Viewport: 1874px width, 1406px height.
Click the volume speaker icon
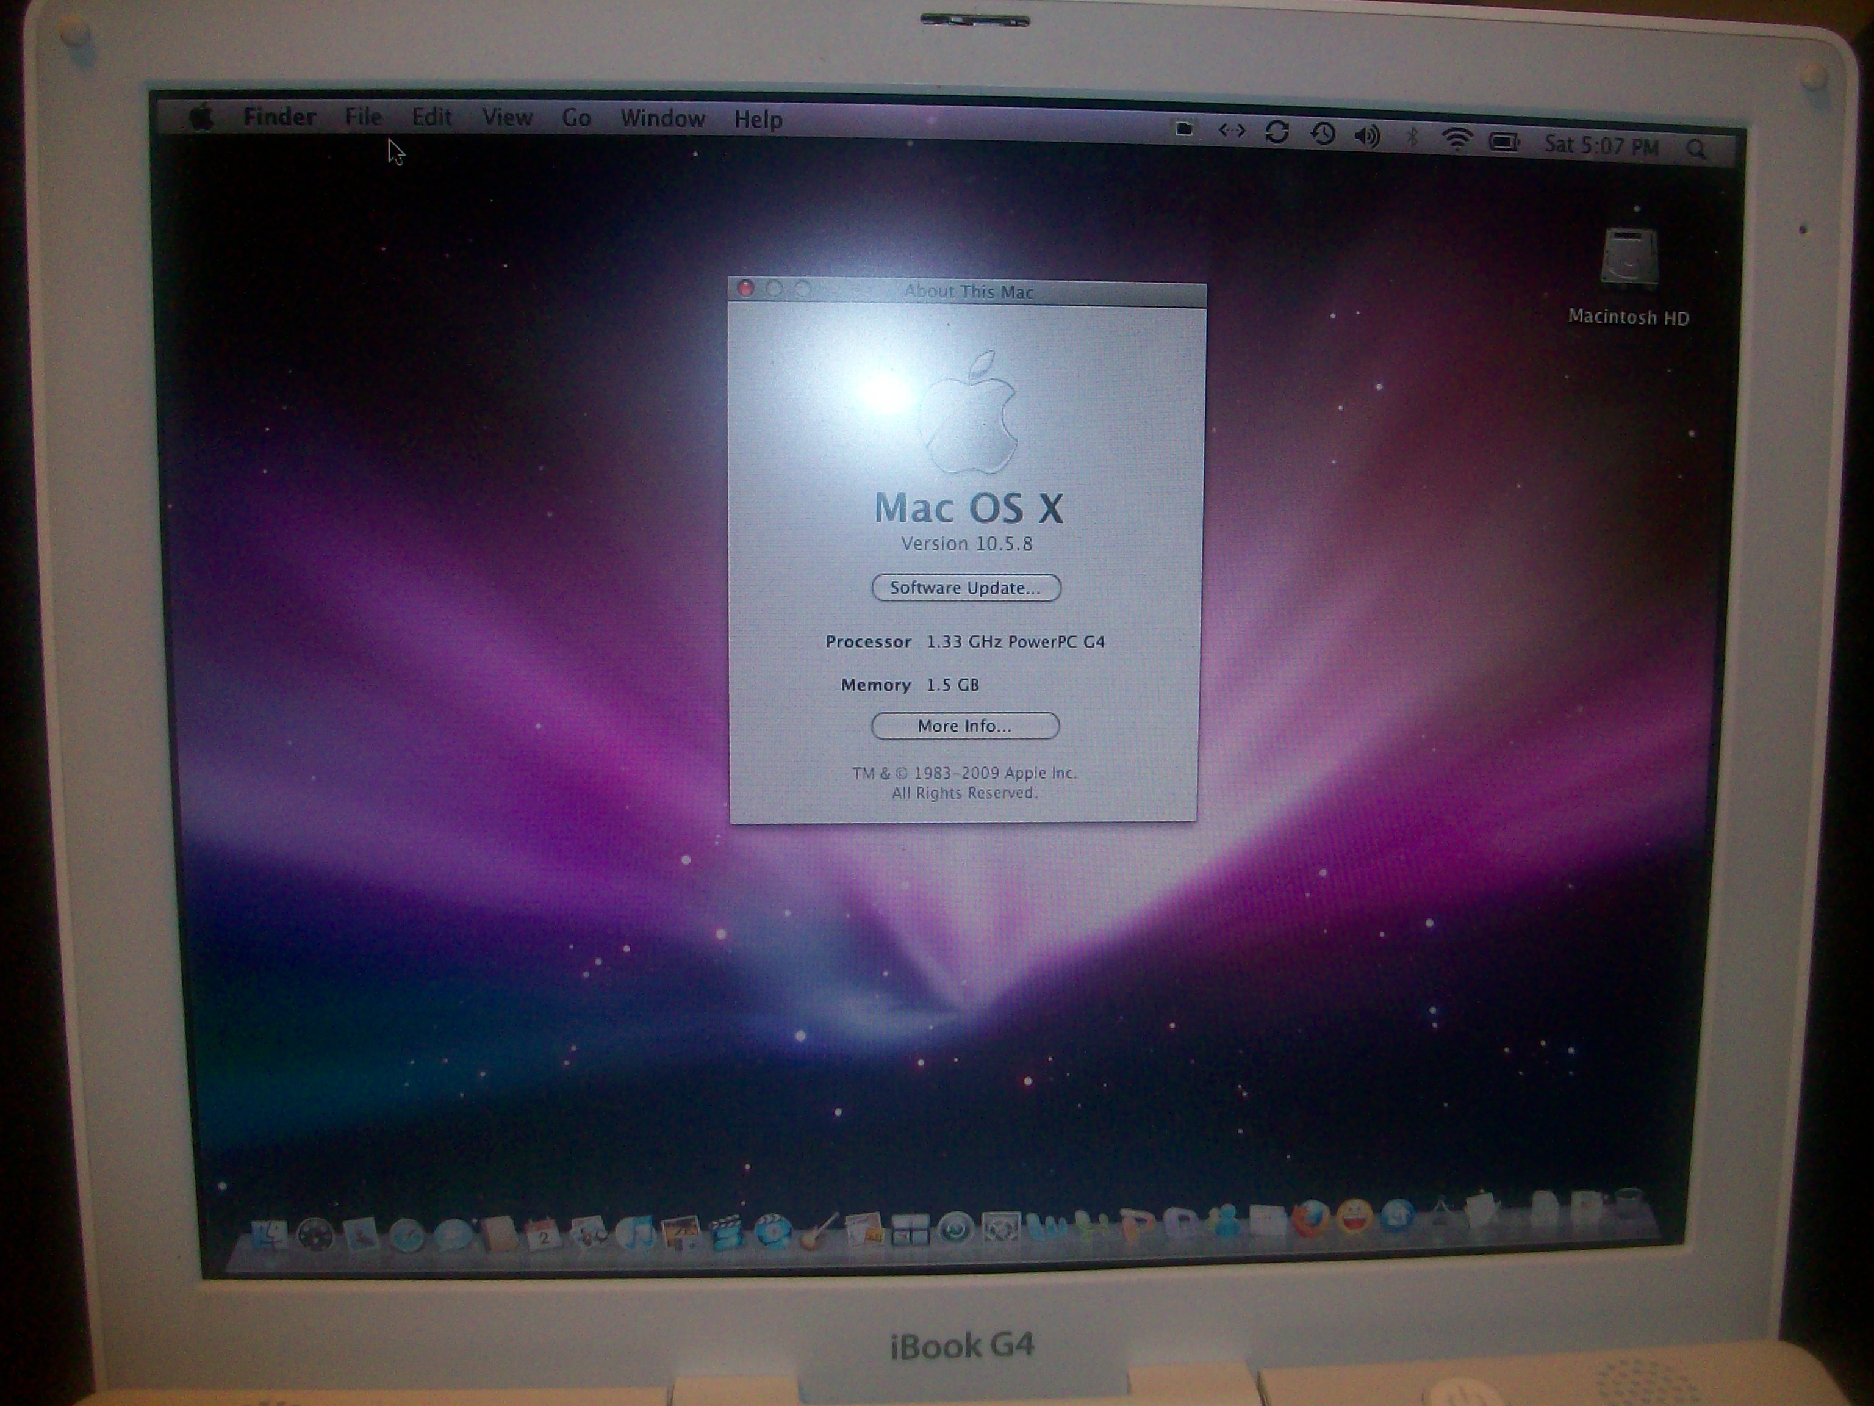(1368, 135)
